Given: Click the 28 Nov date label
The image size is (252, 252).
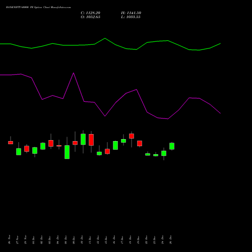Looking at the screenshot, I should pyautogui.click(x=25, y=239).
